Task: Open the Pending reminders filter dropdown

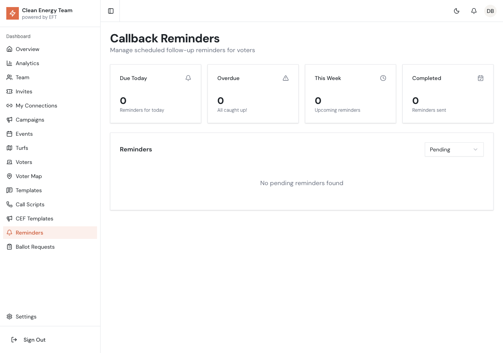Action: [454, 149]
